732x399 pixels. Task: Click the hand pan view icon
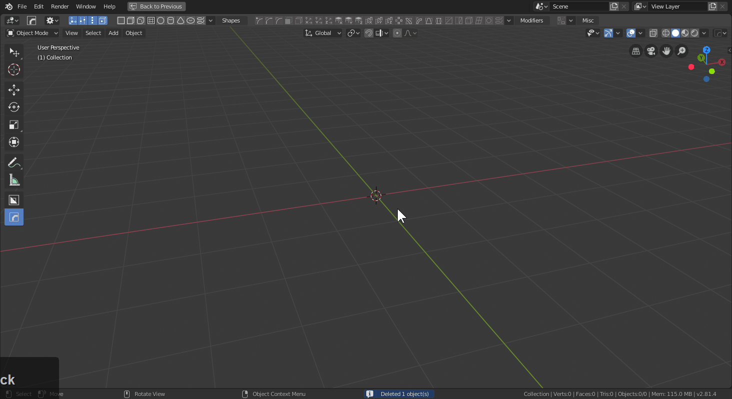point(666,51)
